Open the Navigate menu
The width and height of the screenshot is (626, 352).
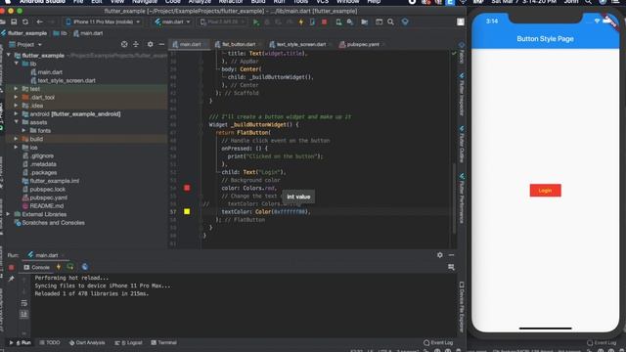point(145,2)
